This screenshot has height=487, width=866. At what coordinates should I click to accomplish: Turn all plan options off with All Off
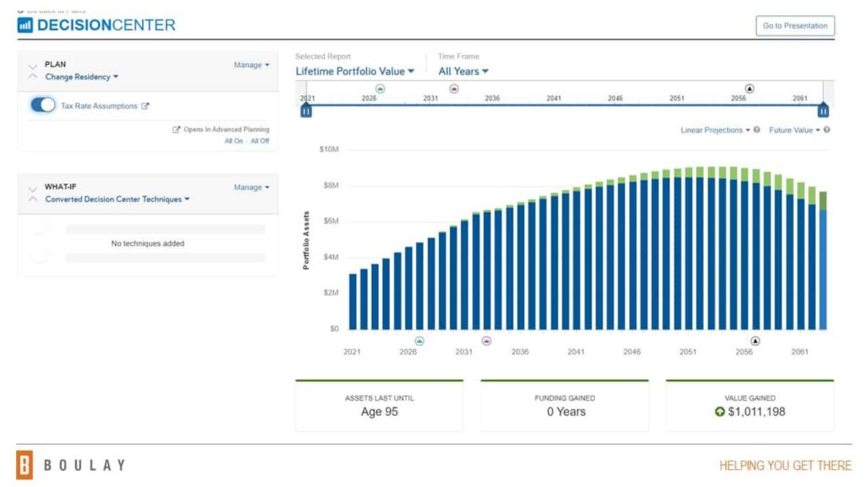pyautogui.click(x=260, y=141)
